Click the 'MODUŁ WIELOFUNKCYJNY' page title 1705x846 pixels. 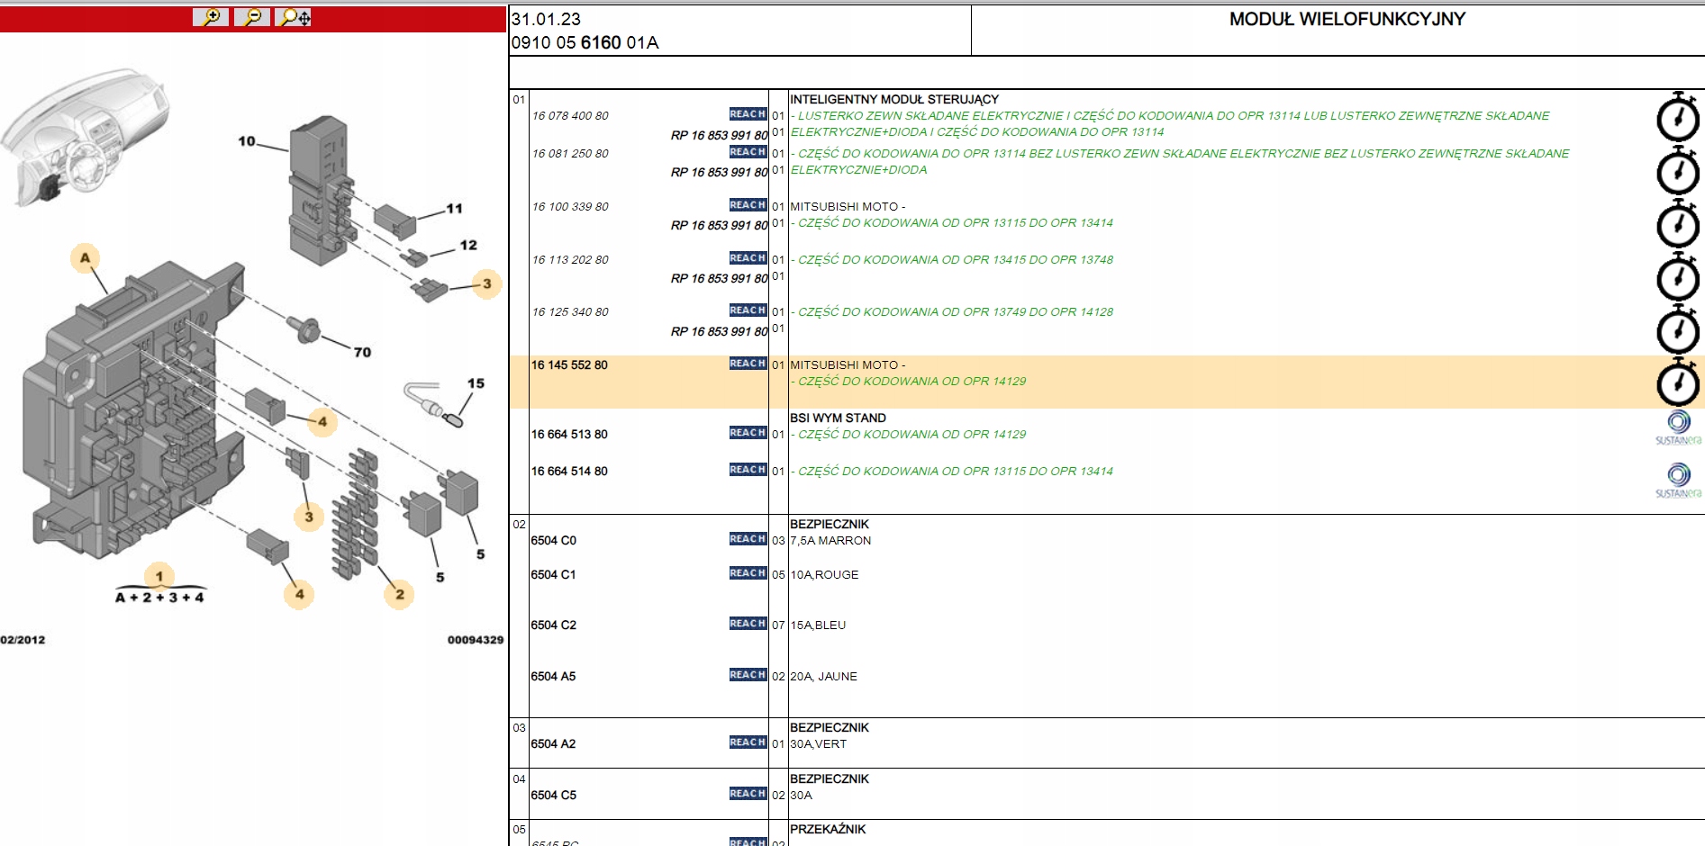pos(1347,19)
